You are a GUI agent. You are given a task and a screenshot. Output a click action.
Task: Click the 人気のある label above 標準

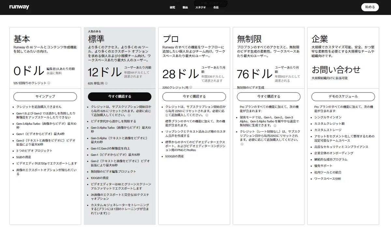[x=94, y=31]
